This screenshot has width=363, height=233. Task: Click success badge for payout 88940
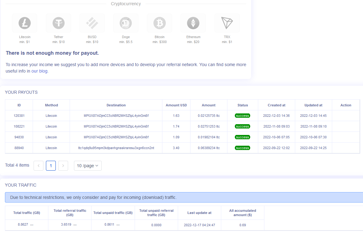click(243, 148)
